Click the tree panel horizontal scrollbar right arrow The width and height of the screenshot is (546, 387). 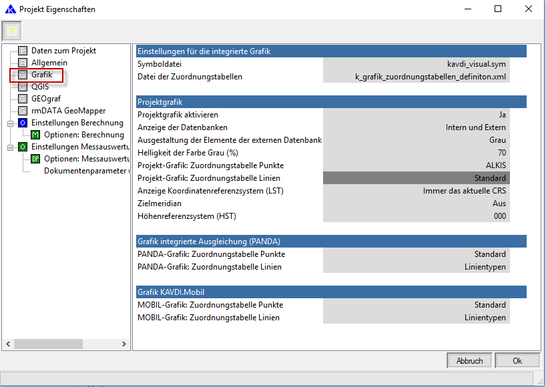125,344
